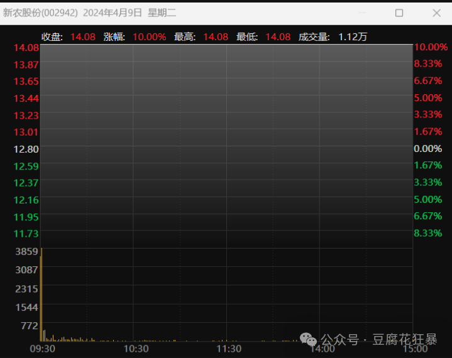
Task: Click the 11:30 time axis label
Action: pos(229,349)
